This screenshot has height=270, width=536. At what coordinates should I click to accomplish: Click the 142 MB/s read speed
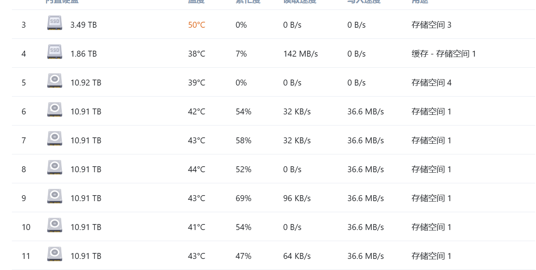301,54
